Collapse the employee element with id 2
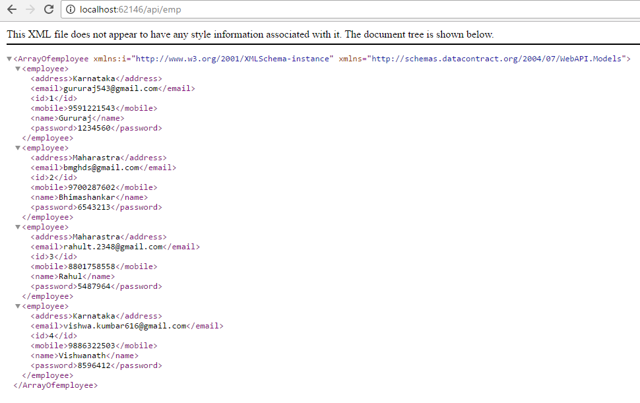Image resolution: width=640 pixels, height=403 pixels. coord(18,147)
